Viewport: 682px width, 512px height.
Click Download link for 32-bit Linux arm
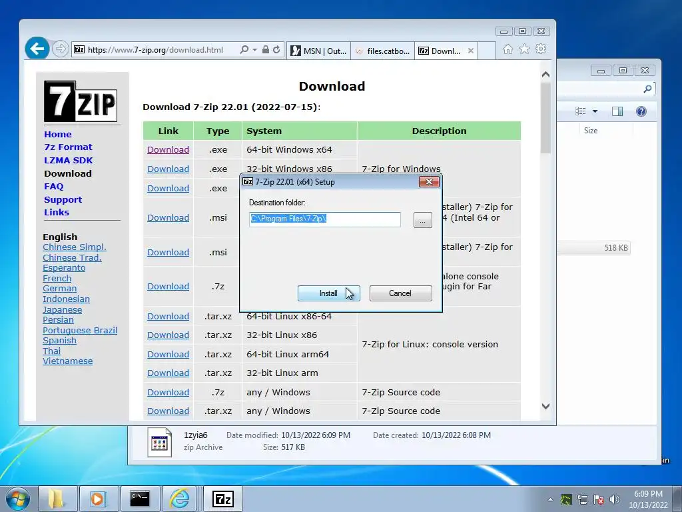[168, 373]
